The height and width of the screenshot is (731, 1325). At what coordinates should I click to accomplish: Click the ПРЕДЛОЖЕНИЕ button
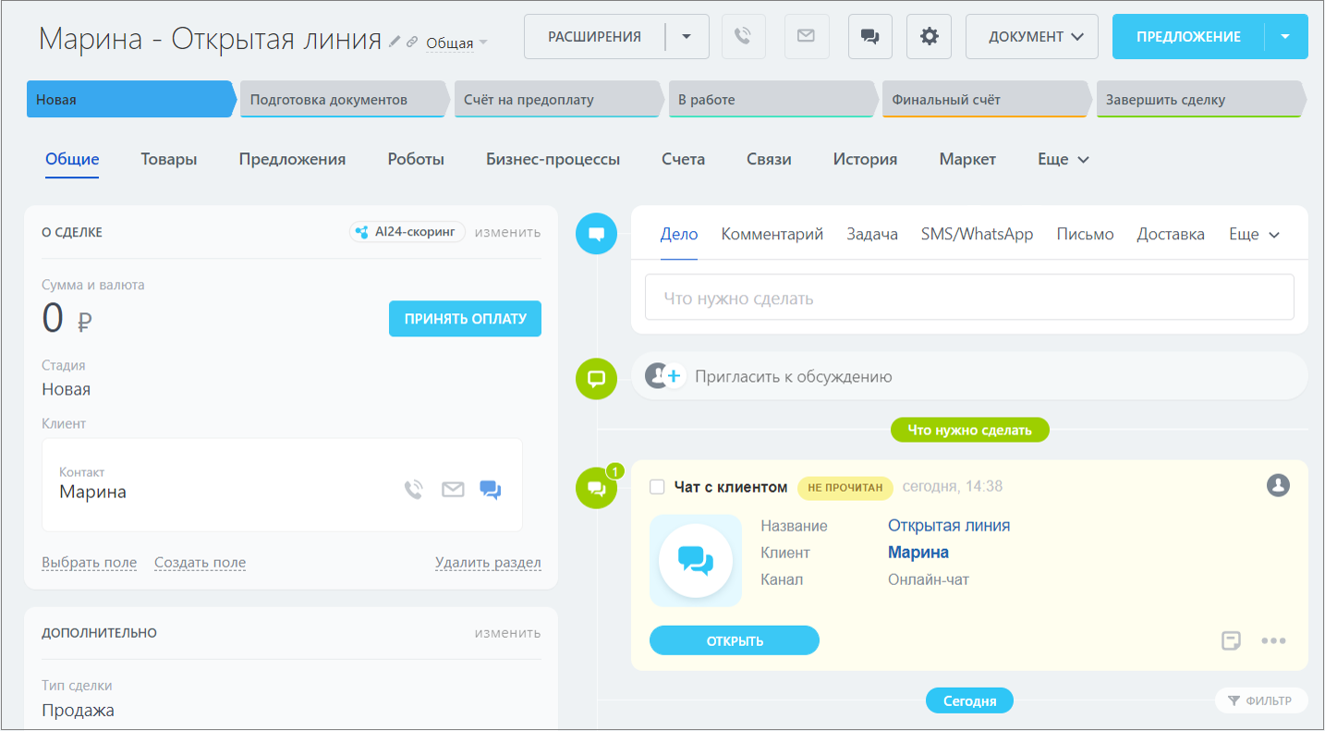coord(1188,37)
